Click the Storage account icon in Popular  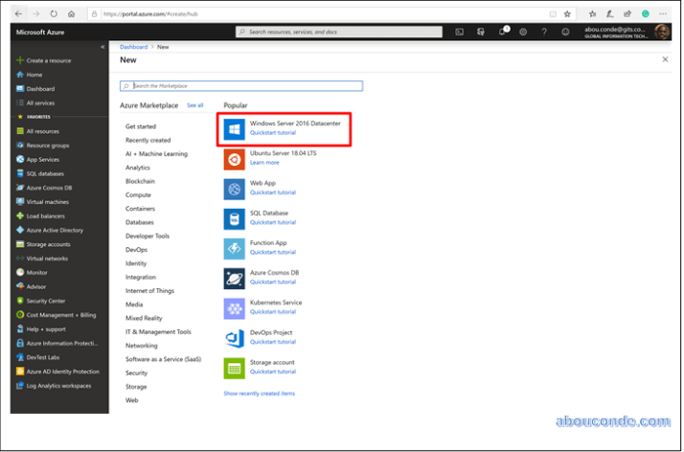(235, 368)
